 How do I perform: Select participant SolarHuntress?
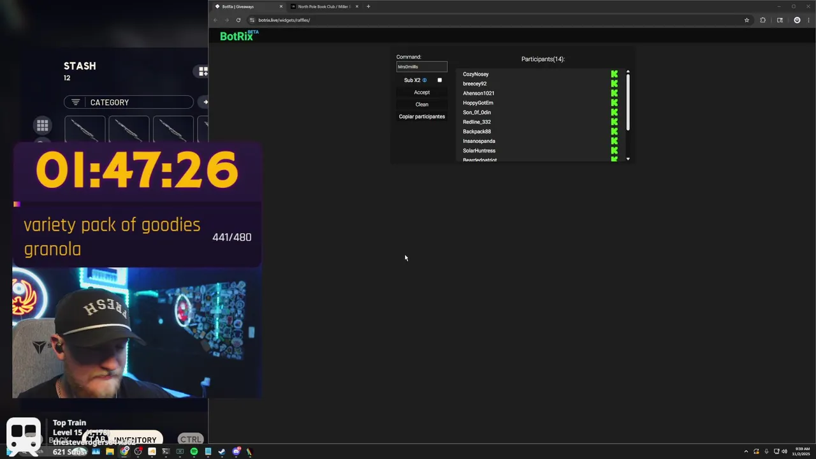point(479,150)
